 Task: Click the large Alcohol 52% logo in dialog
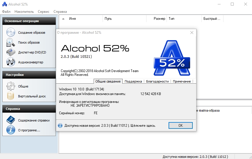(x=172, y=58)
